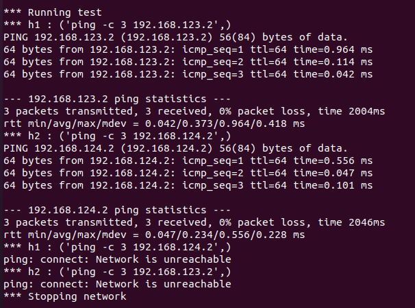Click the "*** Running test" line
Viewport: 415px width, 308px height.
(x=53, y=12)
